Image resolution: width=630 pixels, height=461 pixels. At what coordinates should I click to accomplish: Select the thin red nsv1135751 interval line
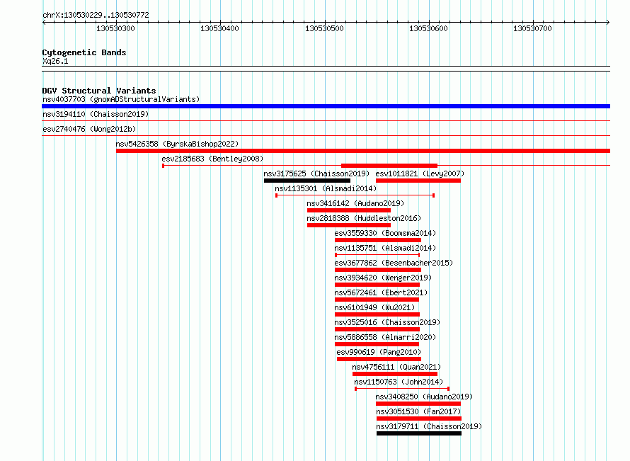[x=378, y=255]
